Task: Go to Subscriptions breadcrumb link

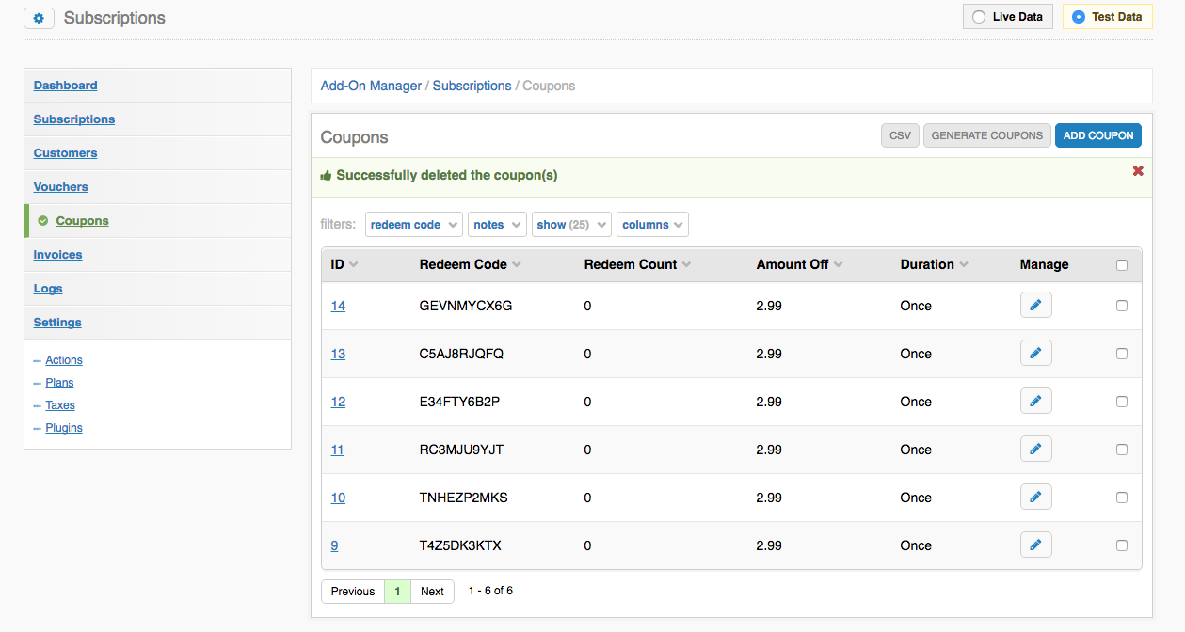Action: click(x=472, y=86)
